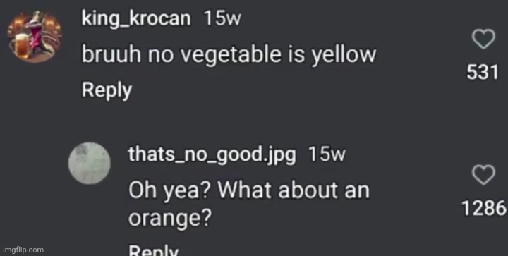The width and height of the screenshot is (508, 256).
Task: Open the thats_no_good.jpg username link
Action: click(x=212, y=155)
